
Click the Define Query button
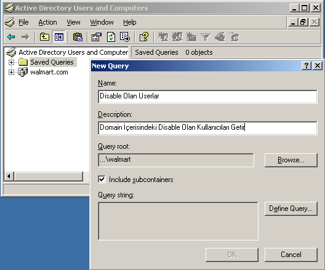point(291,208)
